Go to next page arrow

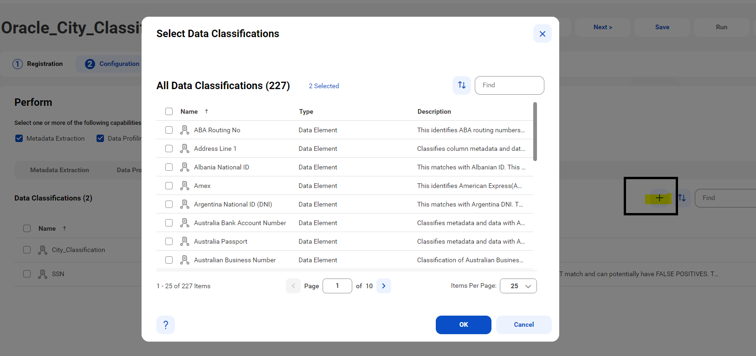(x=384, y=286)
